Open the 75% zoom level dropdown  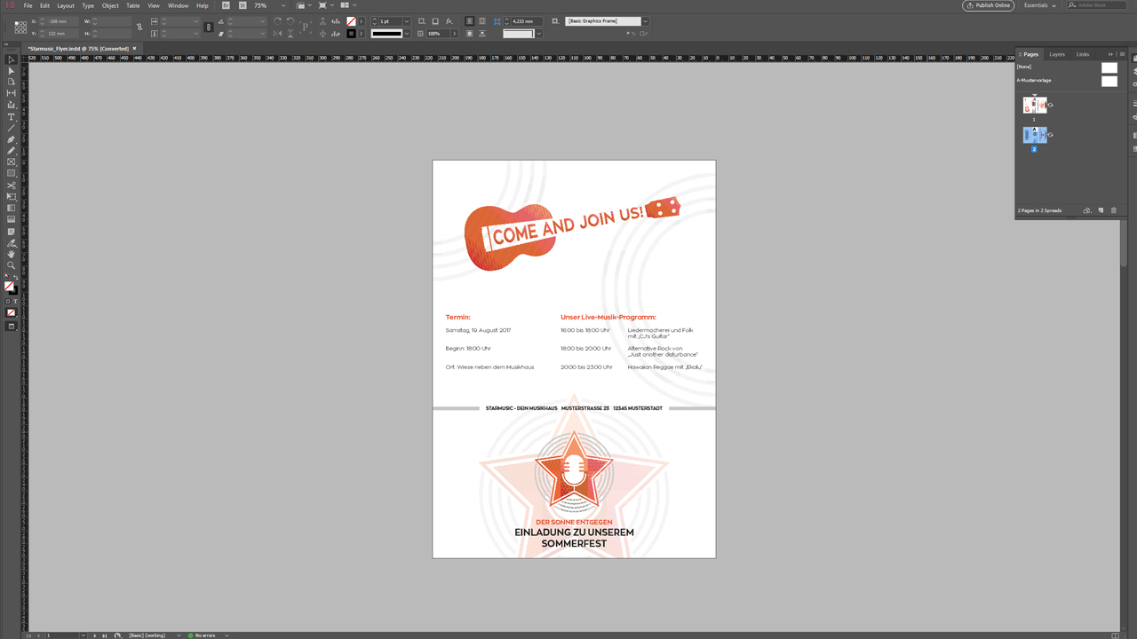click(x=283, y=5)
